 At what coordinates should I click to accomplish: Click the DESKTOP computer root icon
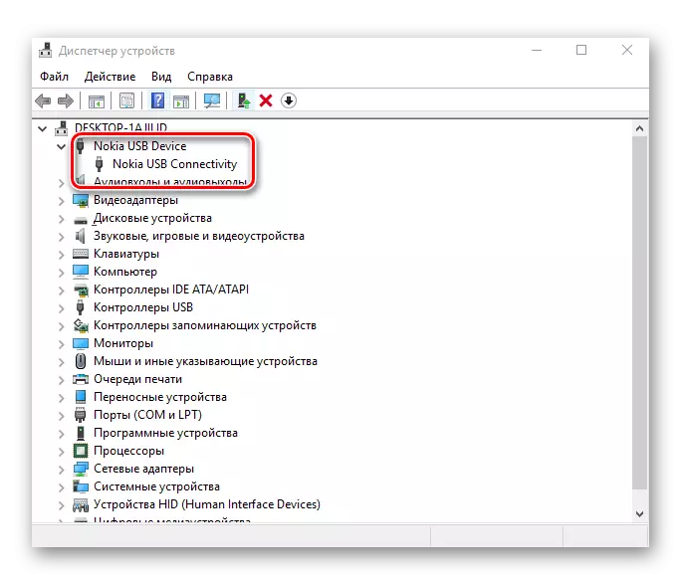click(62, 128)
